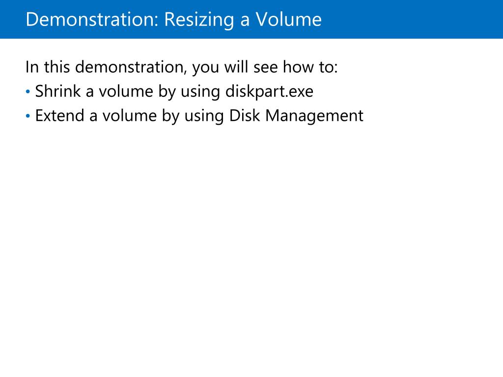This screenshot has width=503, height=377.
Task: Click the word 'Disk' in the second bullet
Action: tap(245, 115)
